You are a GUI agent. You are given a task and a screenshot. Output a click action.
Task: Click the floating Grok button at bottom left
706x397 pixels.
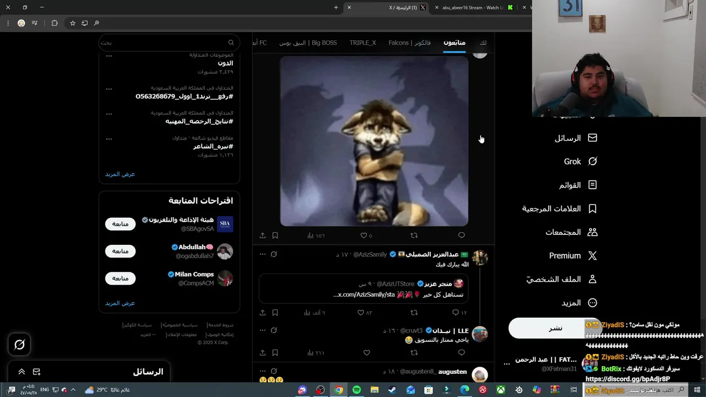[19, 345]
